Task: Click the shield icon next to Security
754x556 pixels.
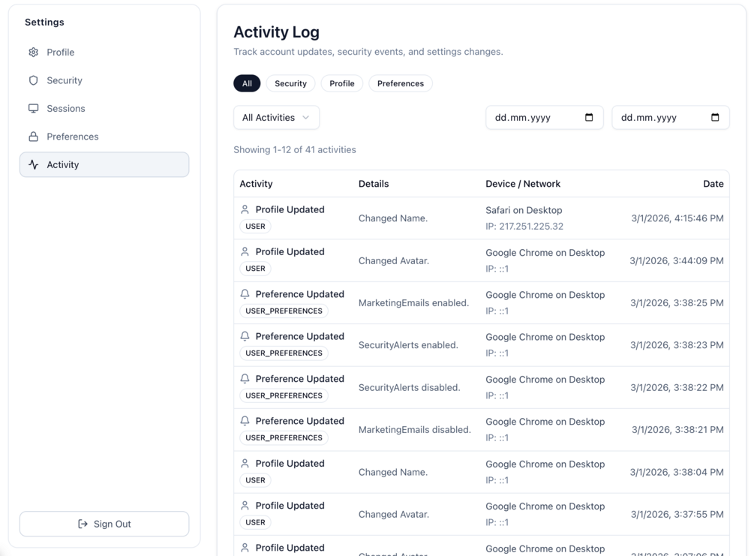Action: coord(33,80)
